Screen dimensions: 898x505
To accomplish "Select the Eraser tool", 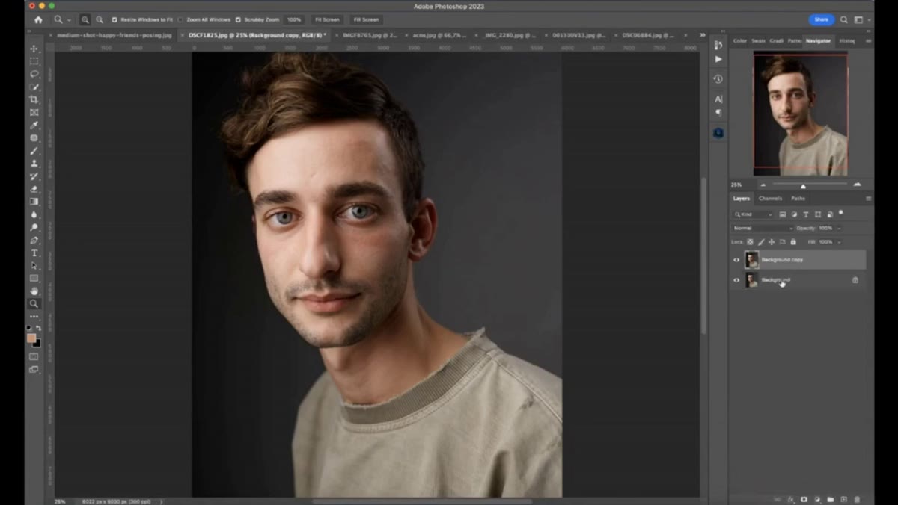I will (x=34, y=189).
